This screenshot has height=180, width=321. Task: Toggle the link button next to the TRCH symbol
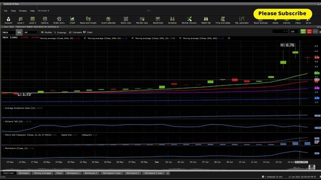[x=19, y=32]
